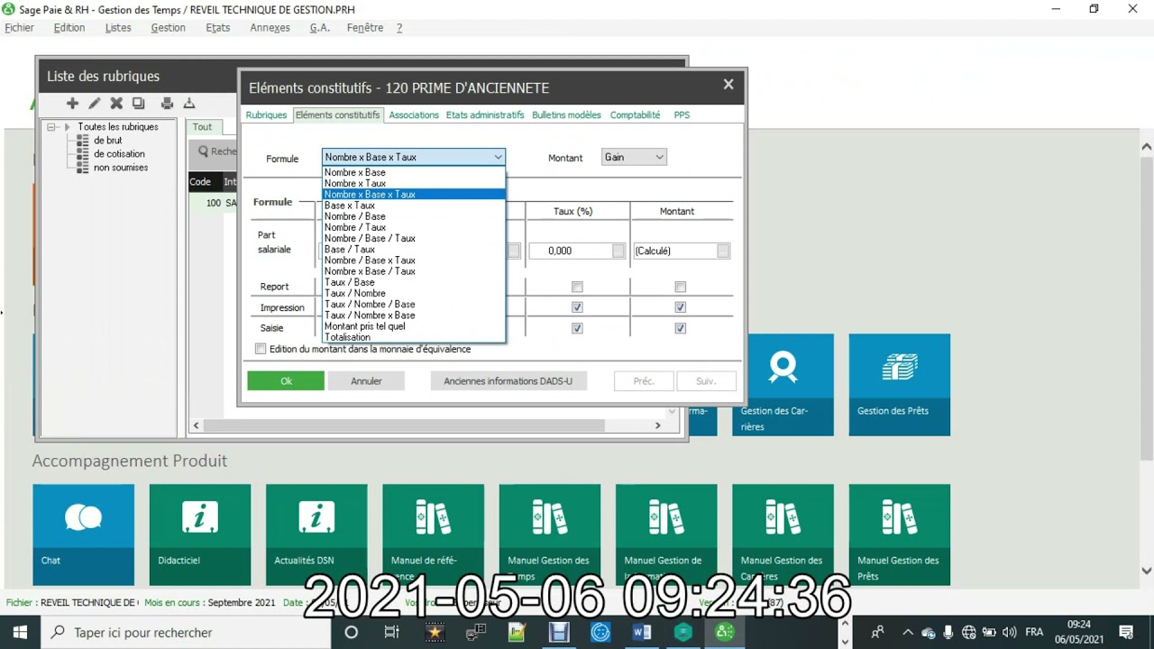The image size is (1154, 649).
Task: Close the Eléments constitutifs dialog
Action: 728,85
